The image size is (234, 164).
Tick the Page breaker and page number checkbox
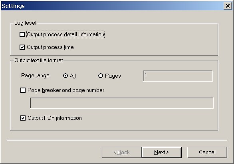[23, 90]
